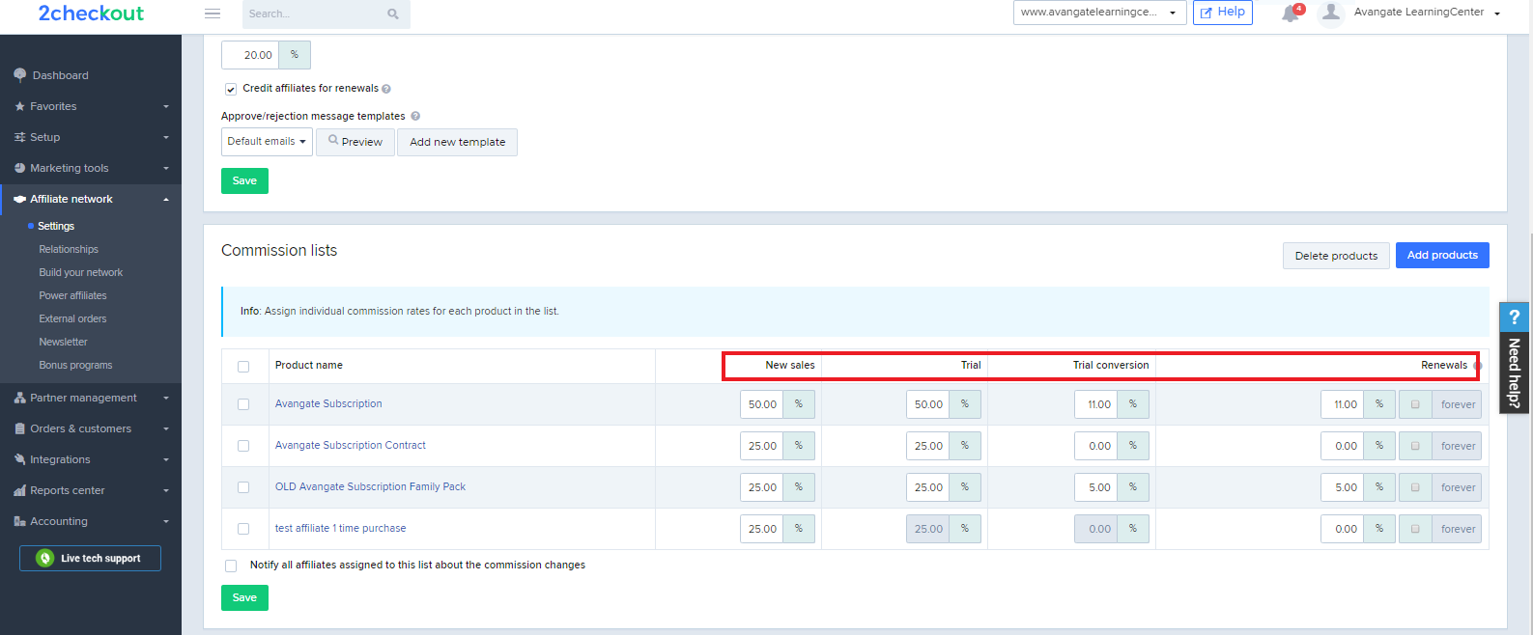
Task: Open Newsletter submenu item
Action: coord(63,342)
